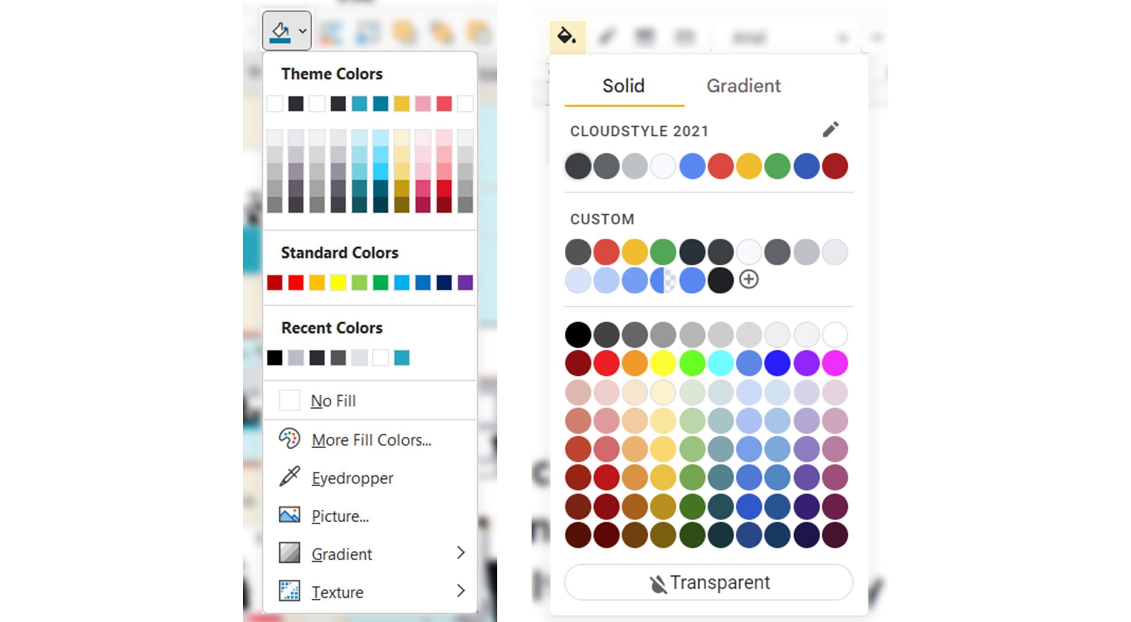Click the custom orange swatch in CUSTOM section
The width and height of the screenshot is (1131, 622).
click(x=634, y=251)
